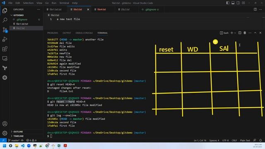Image resolution: width=265 pixels, height=149 pixels.
Task: Open the Manage gear menu
Action: [5, 133]
